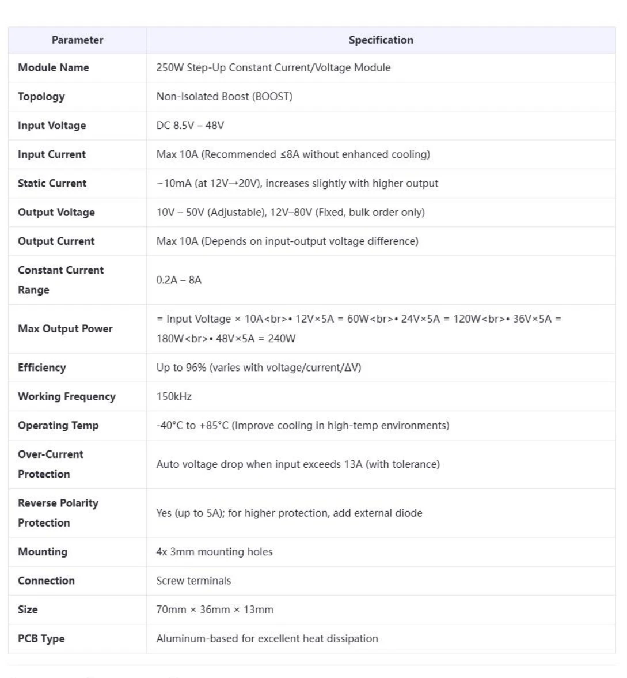Click the Aluminum-based PCB type description

click(x=267, y=638)
